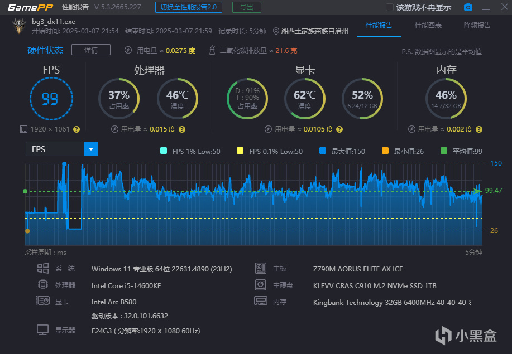Click help icon next to 1920 x 1061
The width and height of the screenshot is (512, 354).
coord(76,129)
